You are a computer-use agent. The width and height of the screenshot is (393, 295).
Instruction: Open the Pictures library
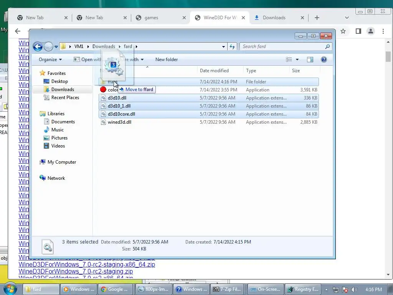[59, 138]
